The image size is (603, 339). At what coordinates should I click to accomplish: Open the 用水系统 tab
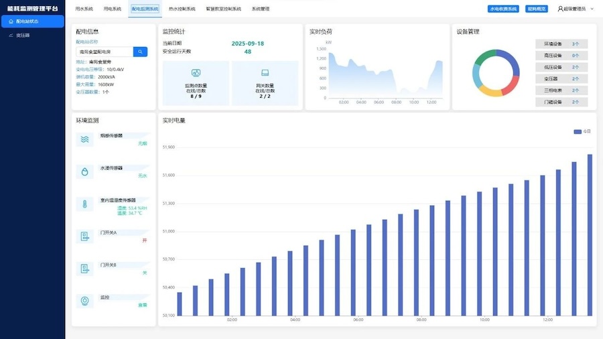point(84,9)
